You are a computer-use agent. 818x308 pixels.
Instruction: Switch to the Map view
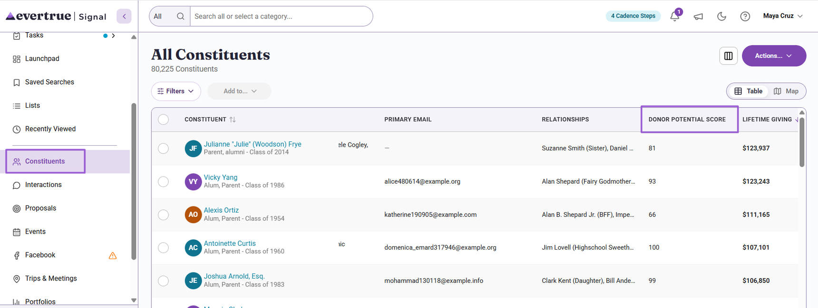coord(786,91)
